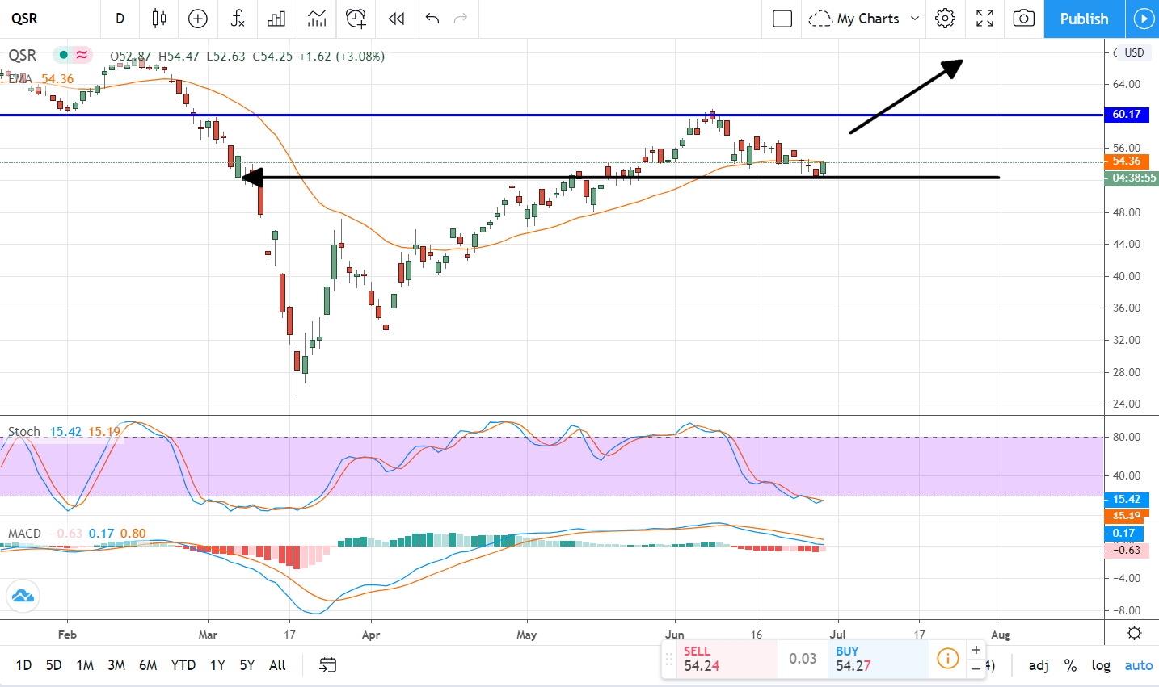Toggle the log scale
The height and width of the screenshot is (687, 1159).
[1101, 665]
